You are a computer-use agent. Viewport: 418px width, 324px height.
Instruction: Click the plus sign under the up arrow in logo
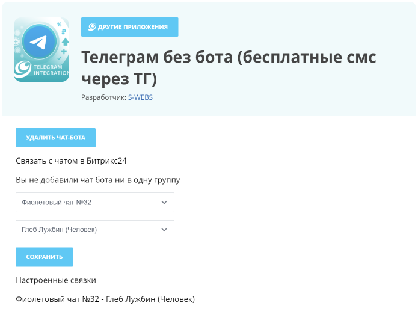pos(64,51)
